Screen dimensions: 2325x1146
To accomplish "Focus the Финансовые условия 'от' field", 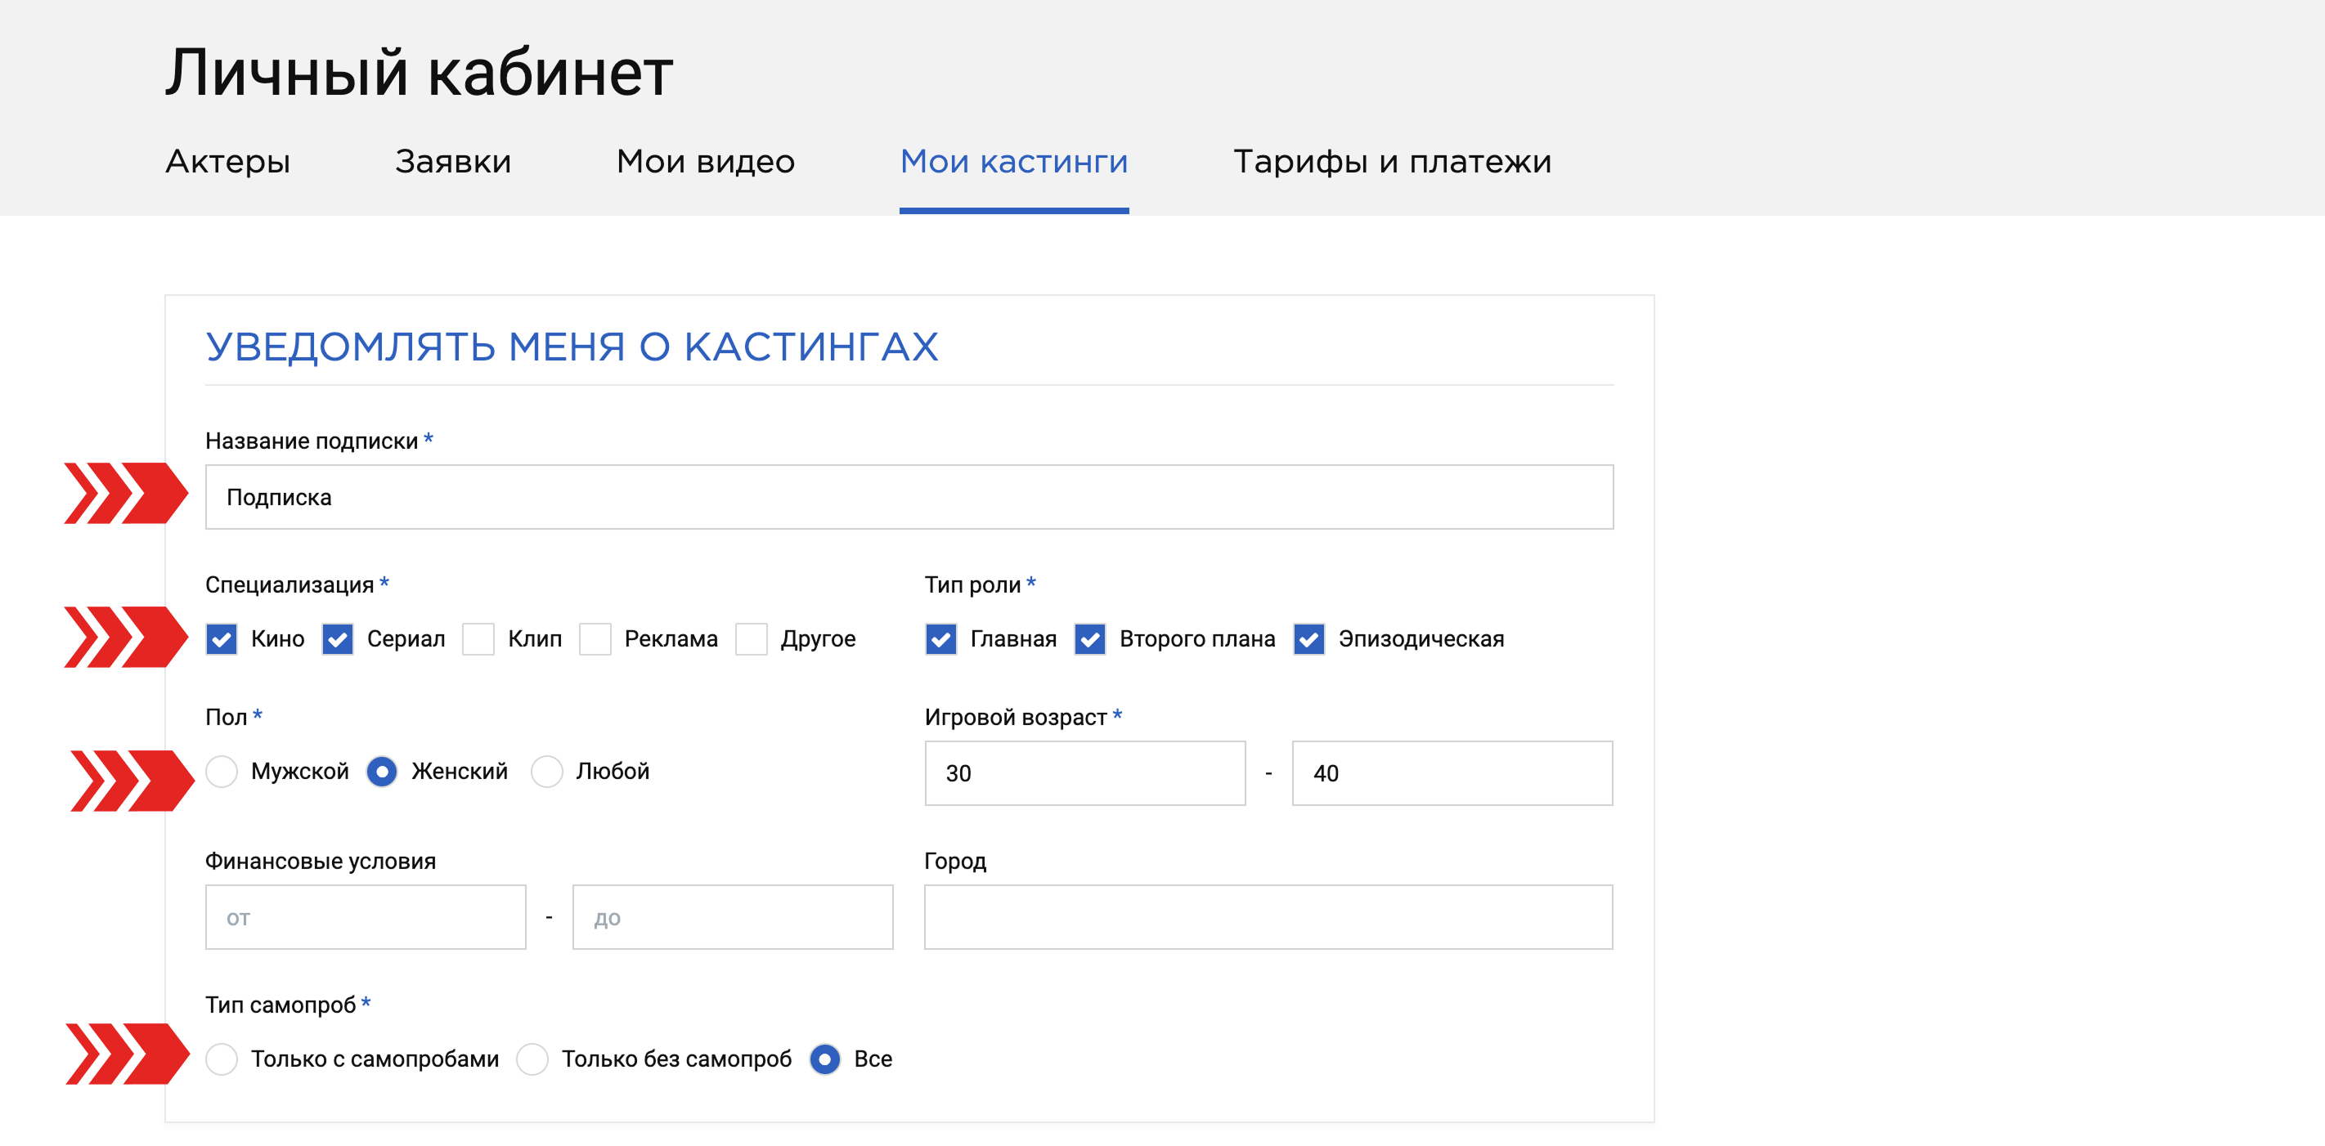I will click(x=365, y=918).
